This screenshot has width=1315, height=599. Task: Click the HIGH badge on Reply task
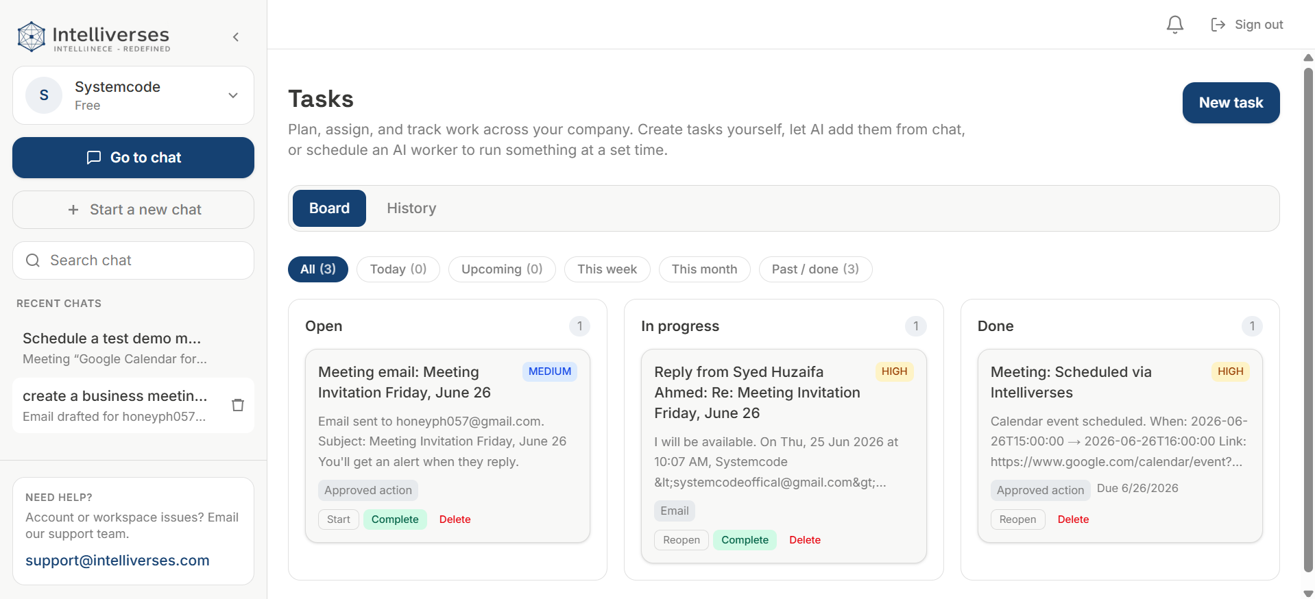click(x=894, y=371)
